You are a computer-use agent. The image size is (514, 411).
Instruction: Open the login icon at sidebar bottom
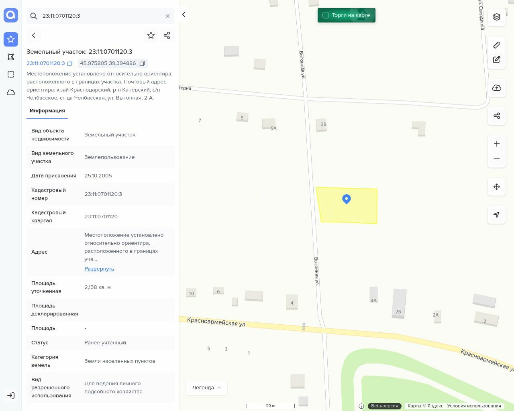coord(11,395)
